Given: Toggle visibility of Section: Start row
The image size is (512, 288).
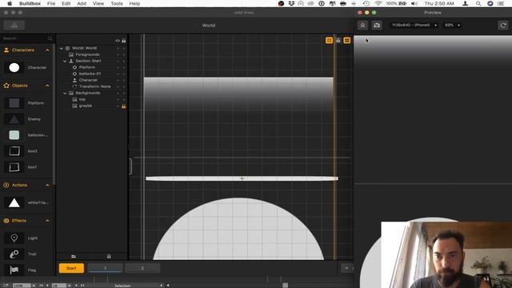Looking at the screenshot, I should tap(118, 61).
